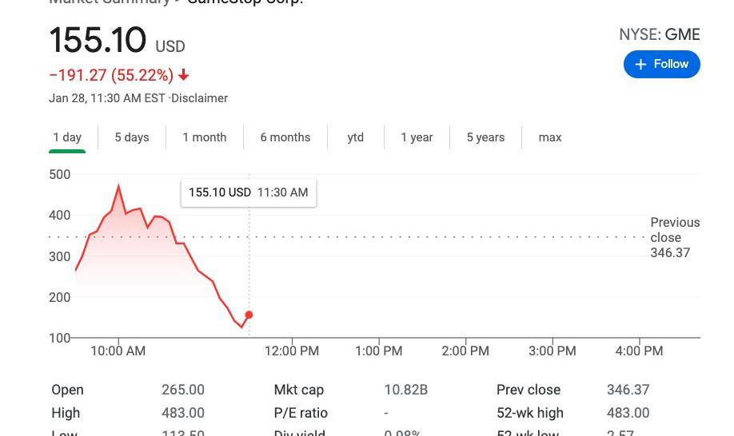Viewport: 734px width, 436px height.
Task: Click the NYSE: GME ticker label
Action: [659, 34]
